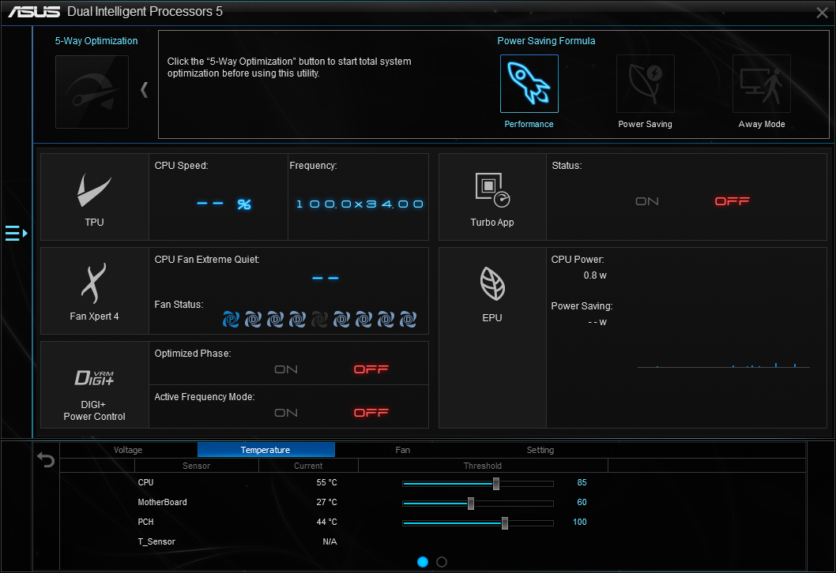Turn Turbo App status ON
Viewport: 836px width, 573px height.
click(646, 201)
